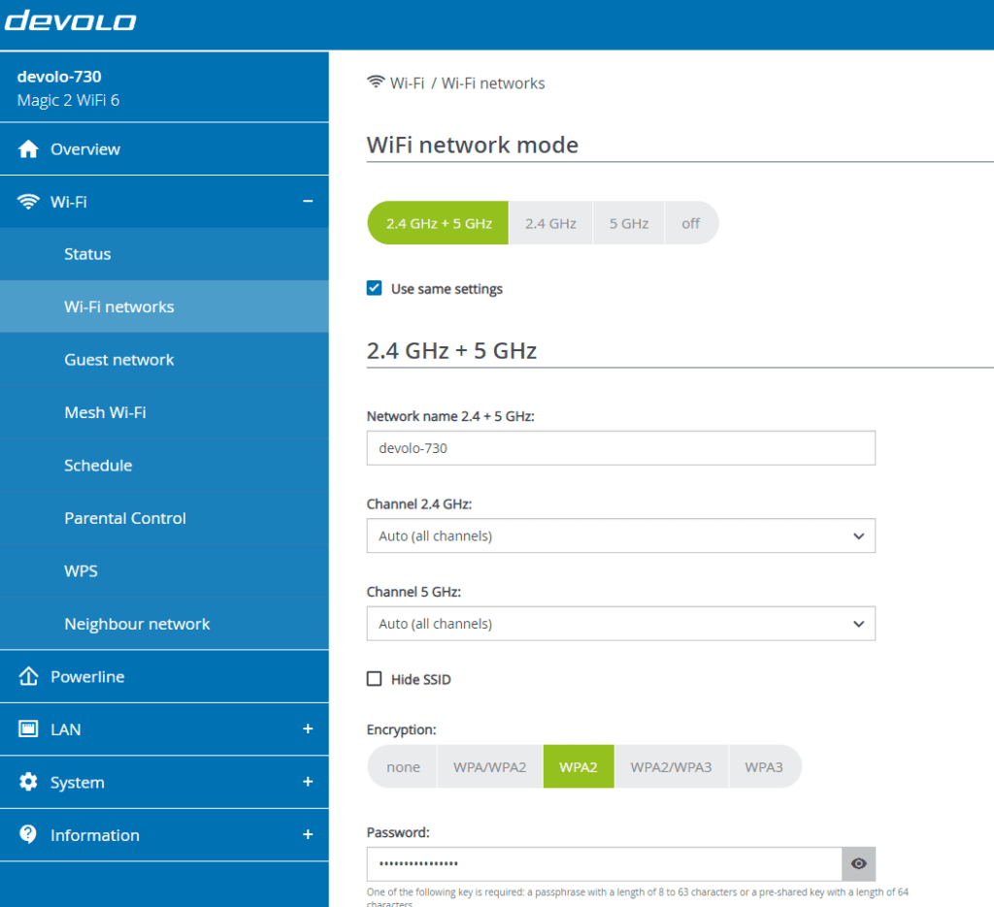Click the devolo logo in header
The image size is (994, 907).
coord(70,20)
